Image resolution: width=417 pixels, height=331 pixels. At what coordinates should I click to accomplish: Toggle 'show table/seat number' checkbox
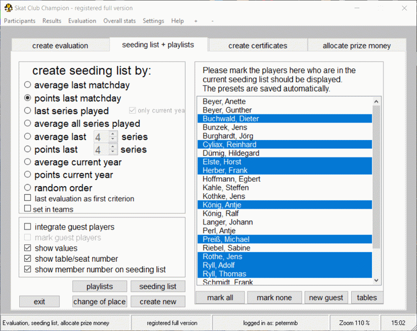pyautogui.click(x=27, y=259)
